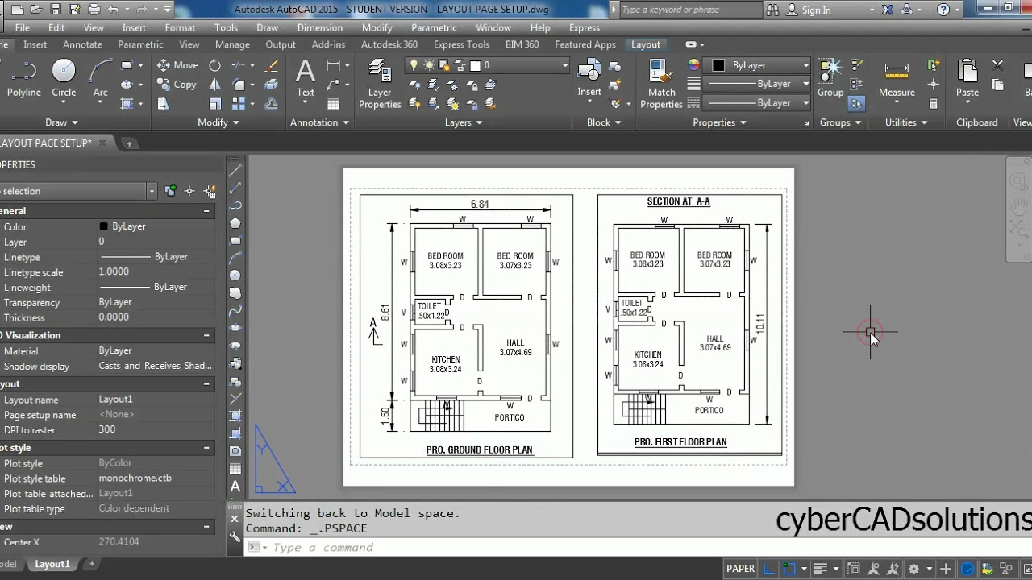
Task: Open the Measure utility tool
Action: (897, 79)
